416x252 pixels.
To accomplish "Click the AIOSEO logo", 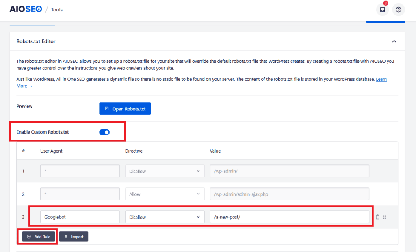I will (x=26, y=9).
